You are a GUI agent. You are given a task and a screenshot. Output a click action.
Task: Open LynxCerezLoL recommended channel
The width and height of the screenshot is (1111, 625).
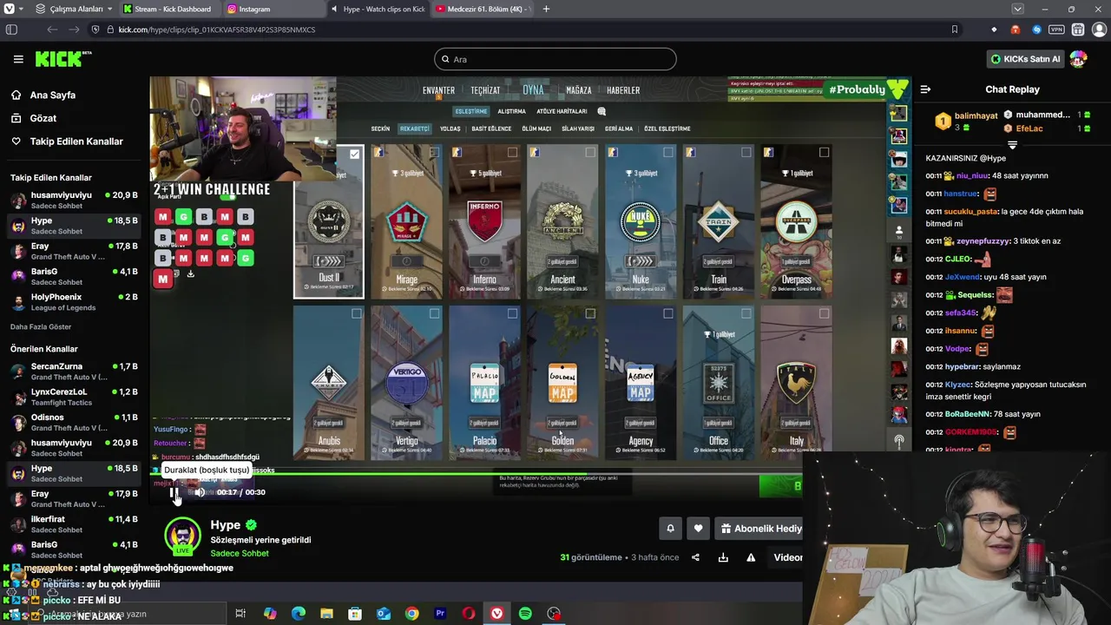click(74, 397)
